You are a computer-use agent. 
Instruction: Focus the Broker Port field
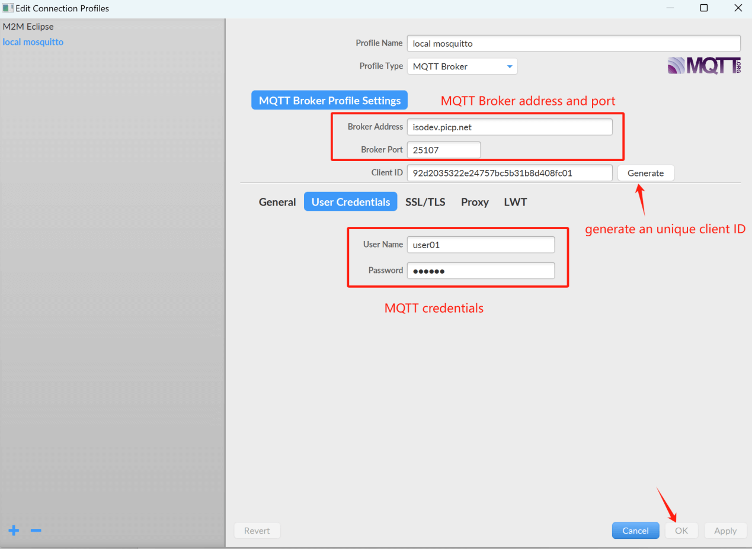[444, 150]
